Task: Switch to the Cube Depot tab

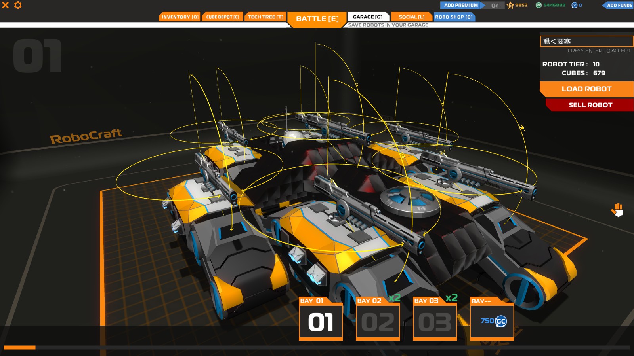Action: pos(222,17)
